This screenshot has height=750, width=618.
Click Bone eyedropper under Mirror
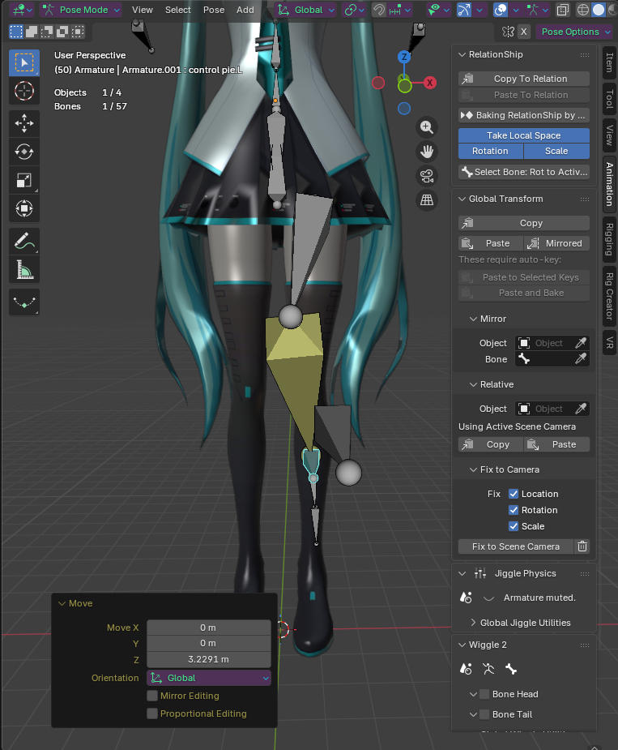(581, 358)
